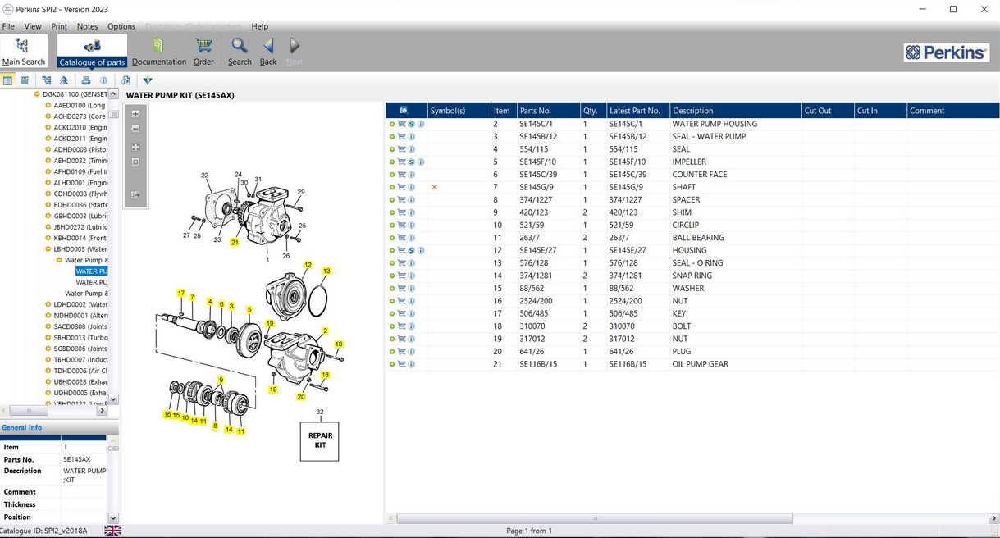Click the UK flag language icon
This screenshot has width=1000, height=538.
point(112,531)
